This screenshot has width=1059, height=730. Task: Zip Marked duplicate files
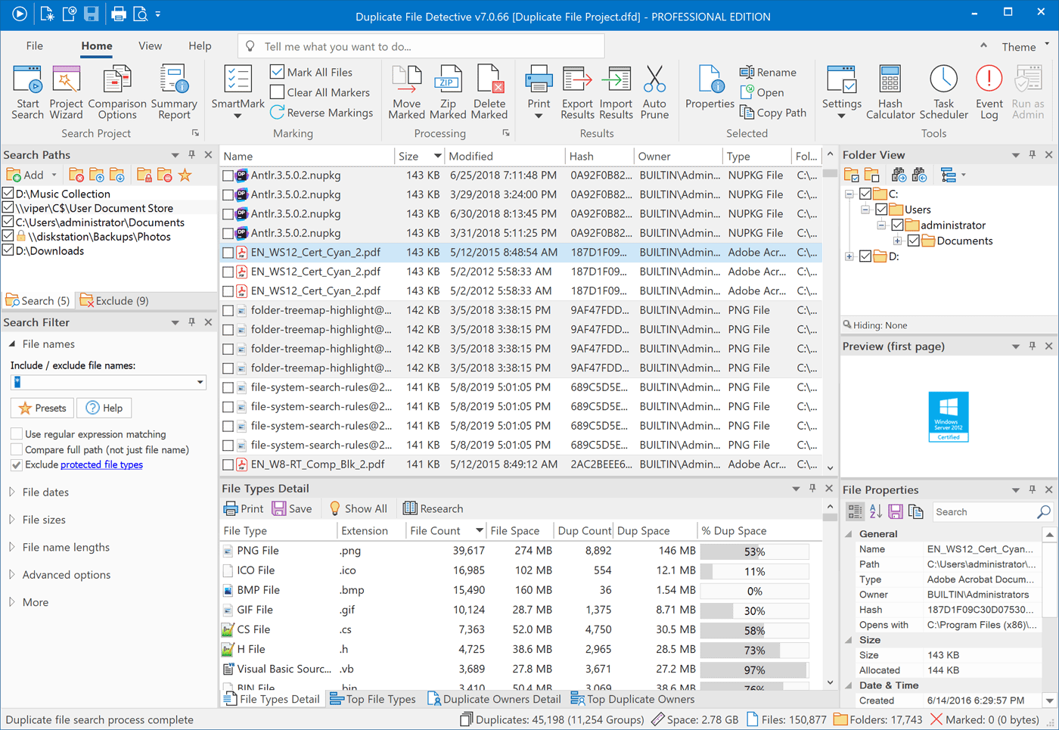point(448,92)
